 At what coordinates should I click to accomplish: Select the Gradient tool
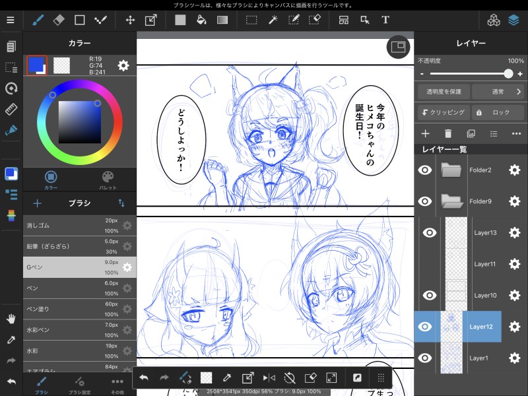click(222, 20)
